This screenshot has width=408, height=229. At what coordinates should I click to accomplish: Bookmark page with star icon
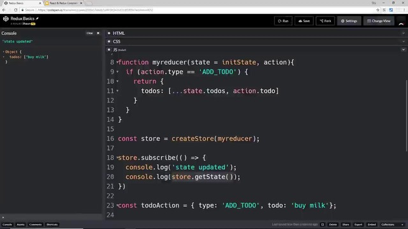378,10
